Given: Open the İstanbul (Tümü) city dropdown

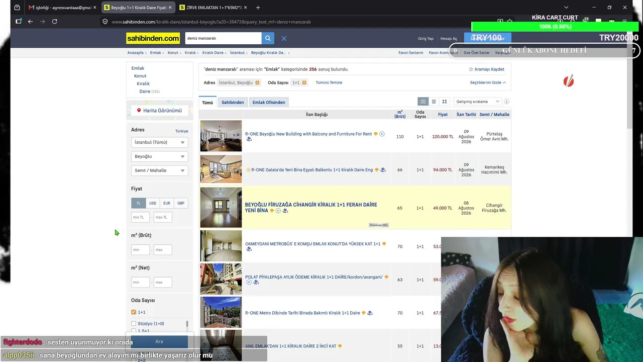Looking at the screenshot, I should (x=159, y=142).
